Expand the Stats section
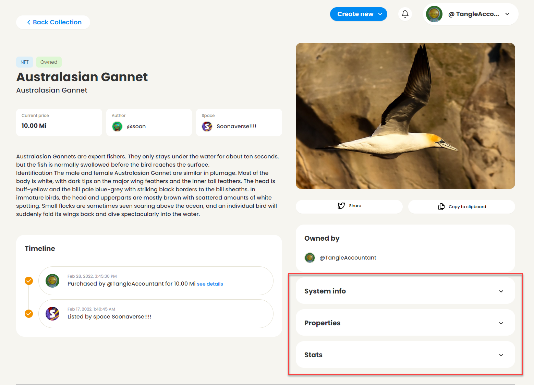This screenshot has height=385, width=534. coord(405,355)
